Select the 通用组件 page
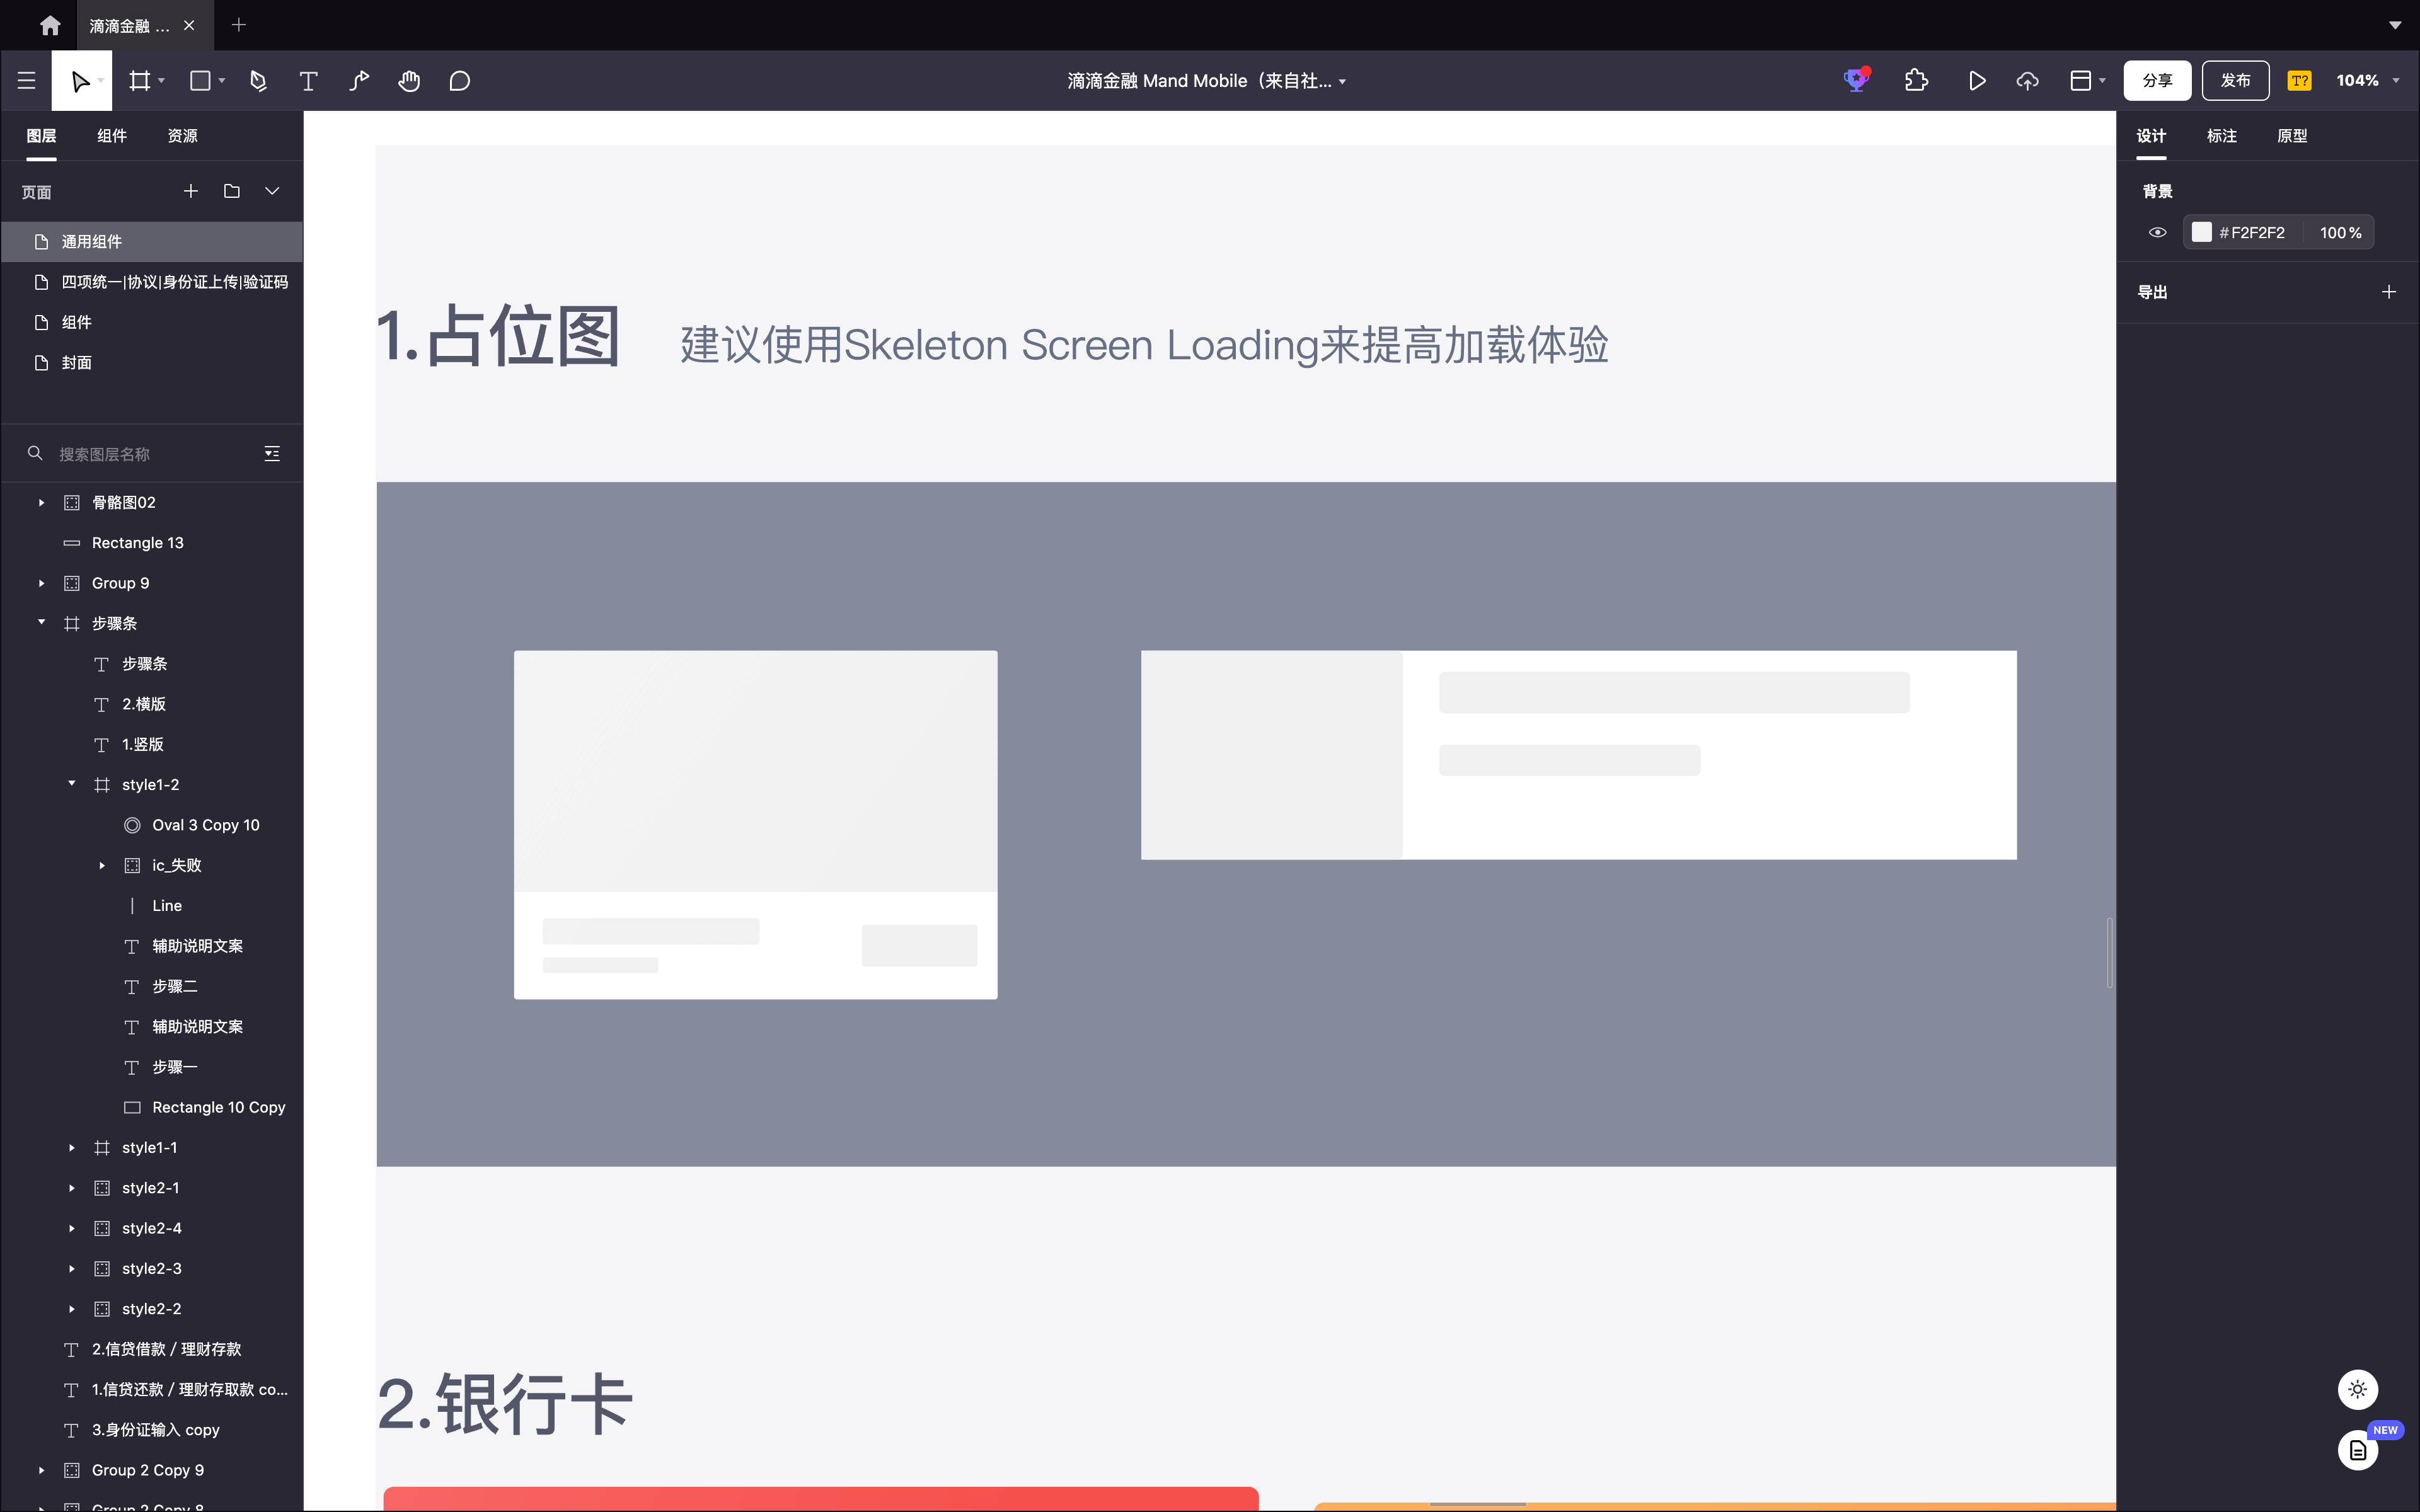This screenshot has width=2420, height=1512. (152, 242)
